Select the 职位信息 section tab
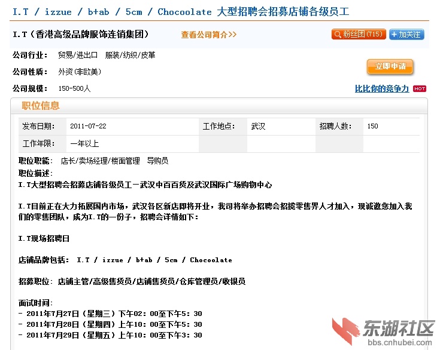The width and height of the screenshot is (440, 350). [x=41, y=106]
